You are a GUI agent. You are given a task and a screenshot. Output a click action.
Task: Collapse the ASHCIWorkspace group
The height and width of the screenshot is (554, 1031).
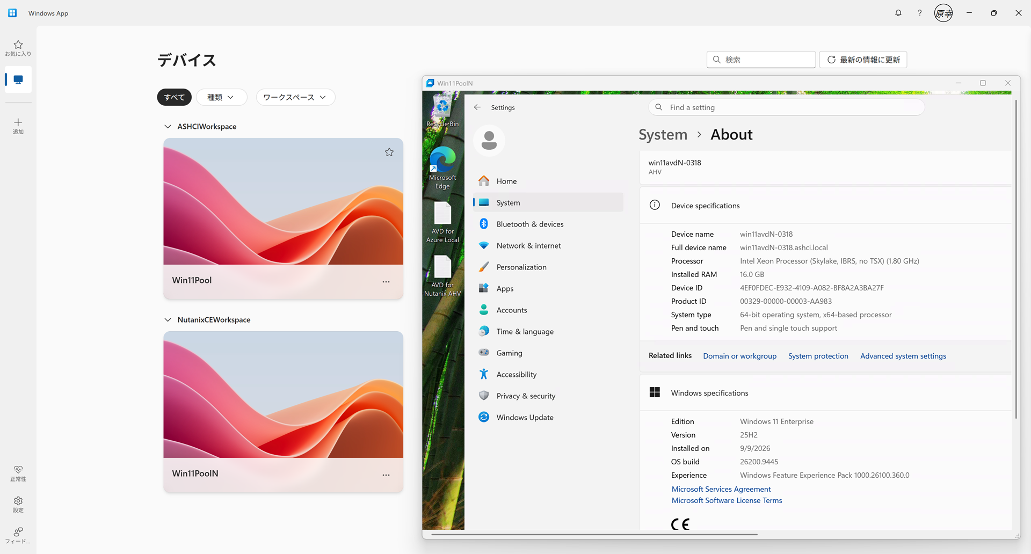click(x=168, y=127)
